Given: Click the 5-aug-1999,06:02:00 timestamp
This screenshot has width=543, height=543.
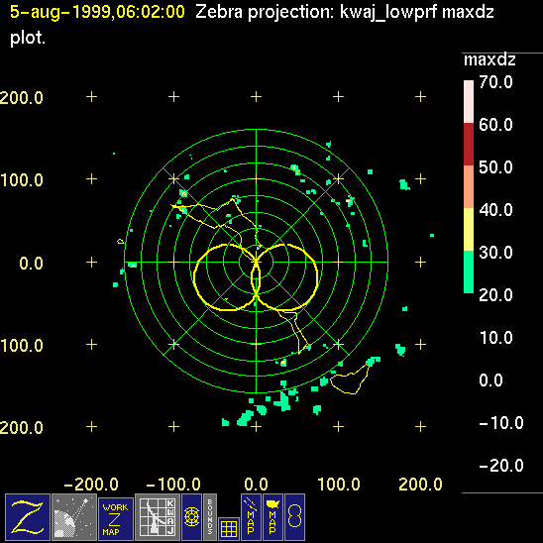Looking at the screenshot, I should (x=97, y=12).
